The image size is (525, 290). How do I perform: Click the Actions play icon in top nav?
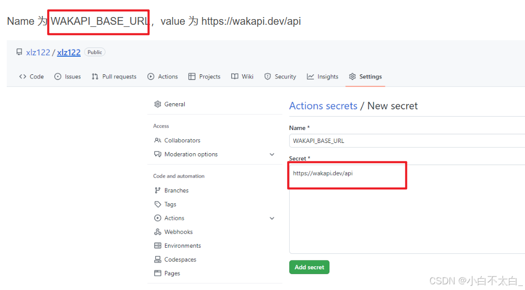click(x=151, y=76)
